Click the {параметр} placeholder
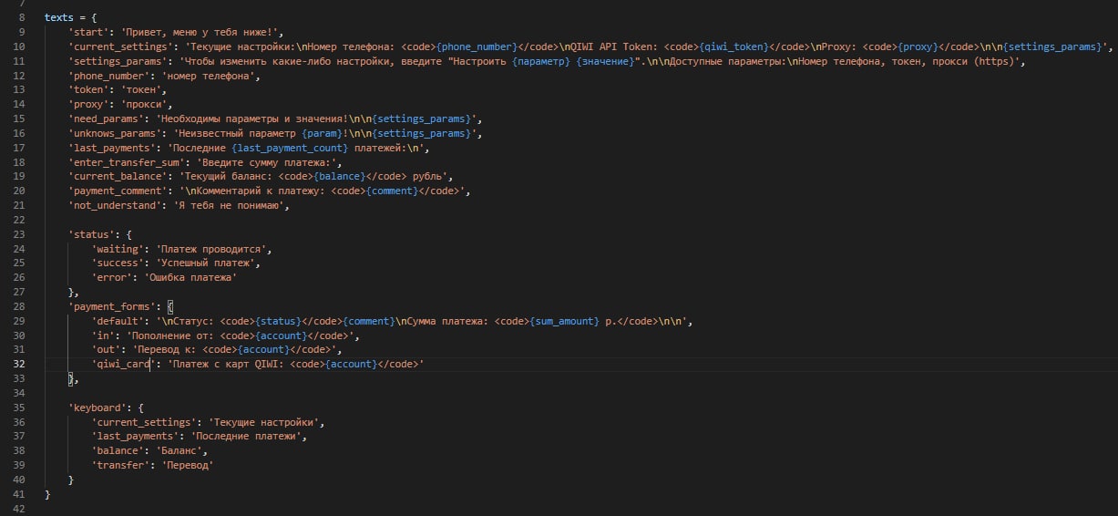Viewport: 1118px width, 516px height. tap(542, 61)
